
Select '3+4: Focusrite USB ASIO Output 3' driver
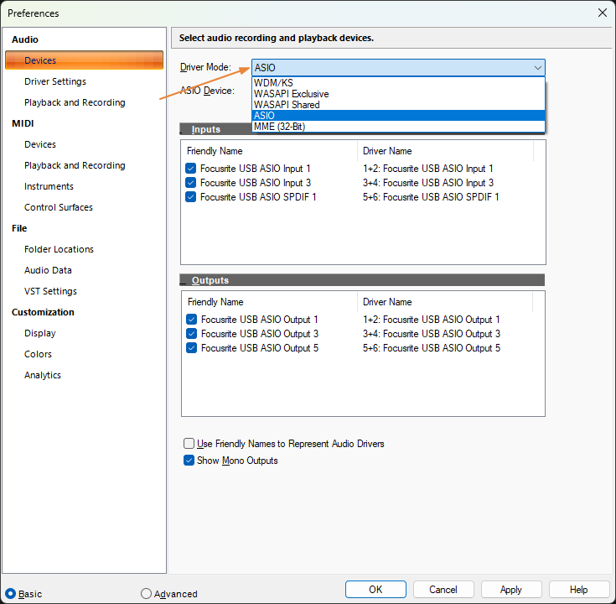click(x=432, y=334)
